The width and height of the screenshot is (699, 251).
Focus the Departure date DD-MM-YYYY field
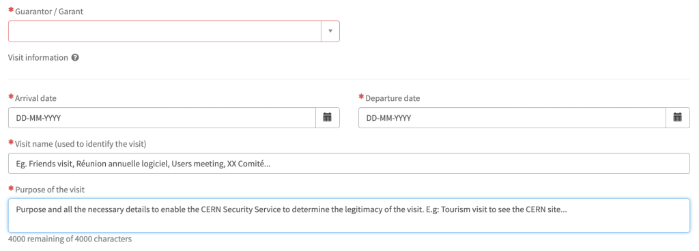pos(512,118)
